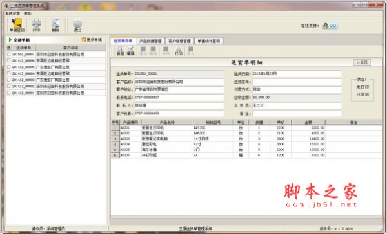Viewport: 387px width, 234px height.
Task: Click the 付款方式 field showing 月结
Action: [297, 89]
